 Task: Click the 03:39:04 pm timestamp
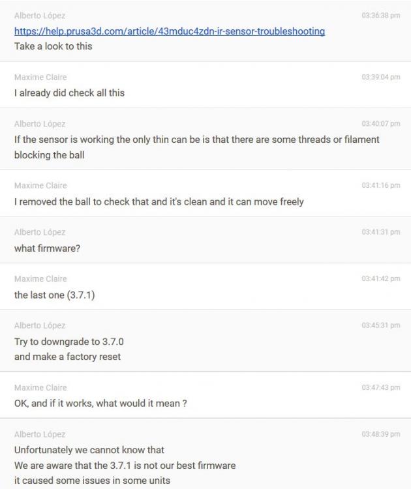tap(380, 77)
